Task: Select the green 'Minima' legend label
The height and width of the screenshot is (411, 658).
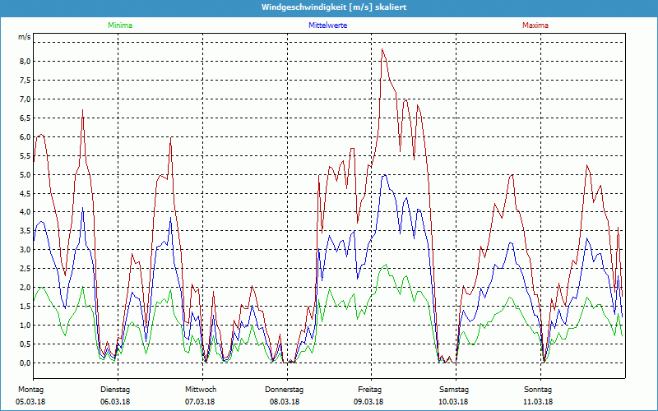Action: pos(120,25)
